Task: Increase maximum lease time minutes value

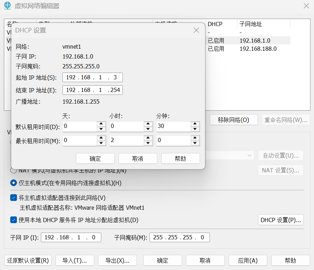Action: tap(195, 139)
